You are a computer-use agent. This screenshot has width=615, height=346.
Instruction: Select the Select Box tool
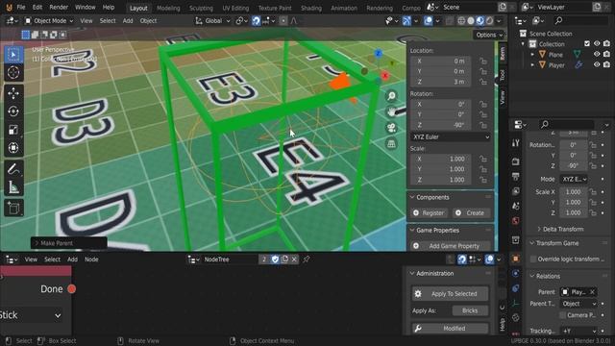point(13,55)
